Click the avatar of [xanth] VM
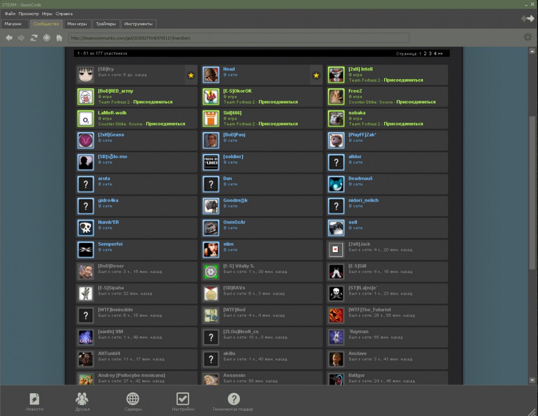 point(86,337)
